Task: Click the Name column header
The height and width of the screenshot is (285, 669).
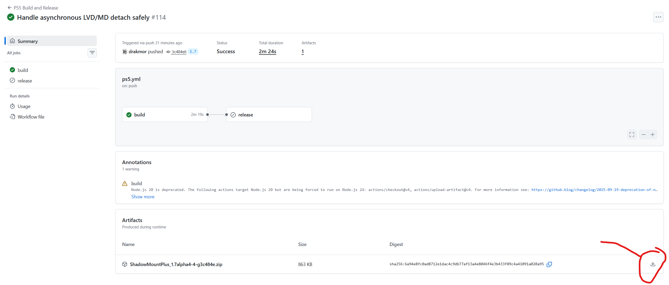Action: [128, 244]
